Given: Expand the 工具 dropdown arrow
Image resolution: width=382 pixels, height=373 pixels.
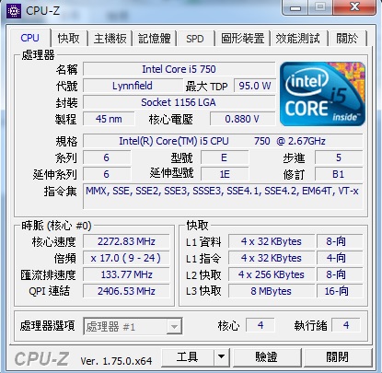Looking at the screenshot, I should [x=221, y=357].
